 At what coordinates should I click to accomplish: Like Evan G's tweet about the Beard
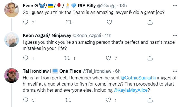pos(109,22)
